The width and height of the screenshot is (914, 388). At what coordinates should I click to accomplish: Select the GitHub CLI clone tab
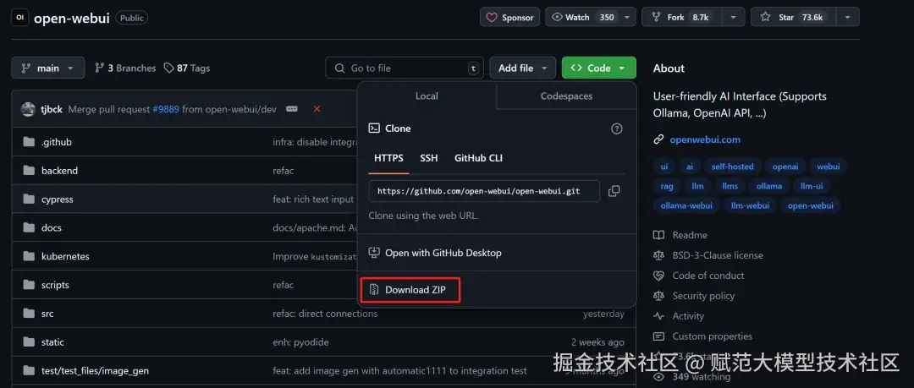pos(478,158)
